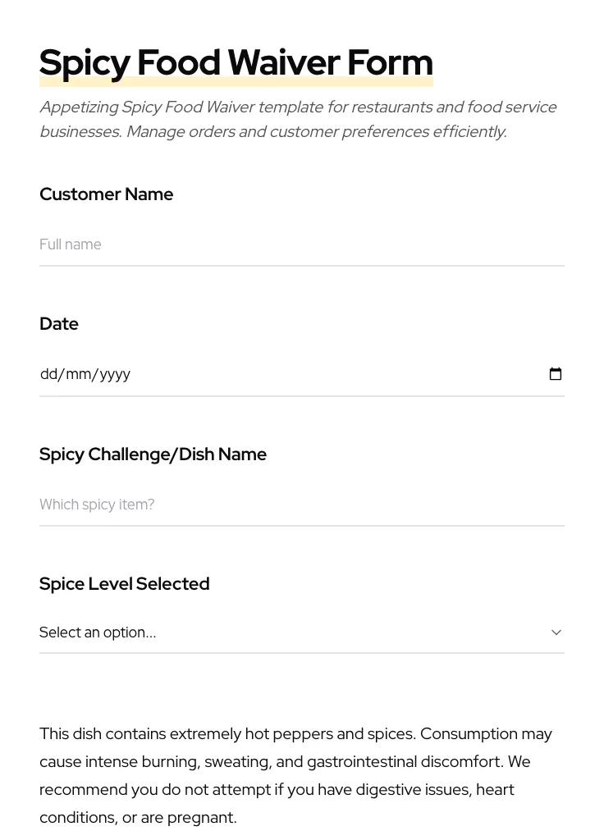Viewport: 604px width, 840px height.
Task: Click the Spicy Challenge/Dish Name heading
Action: (153, 454)
